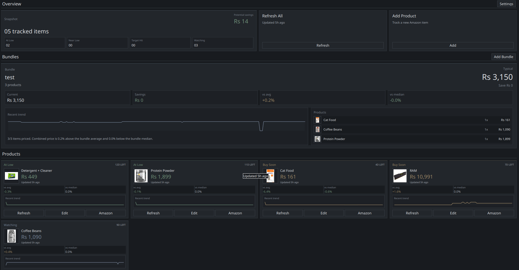Screen dimensions: 519x270
Task: Click Rs 161 price on Cat Food card
Action: [288, 177]
